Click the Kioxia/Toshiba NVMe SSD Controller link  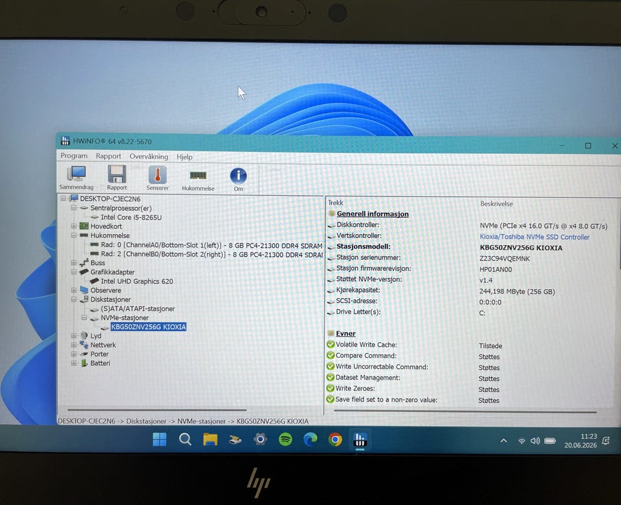[535, 237]
